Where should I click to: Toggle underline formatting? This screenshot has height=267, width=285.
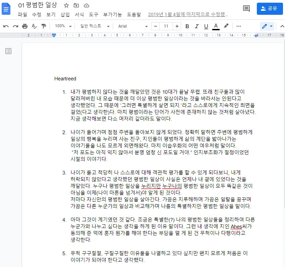[206, 26]
